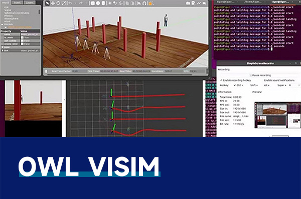This screenshot has width=301, height=199.
Task: Activate the Translate mode tool
Action: point(53,3)
